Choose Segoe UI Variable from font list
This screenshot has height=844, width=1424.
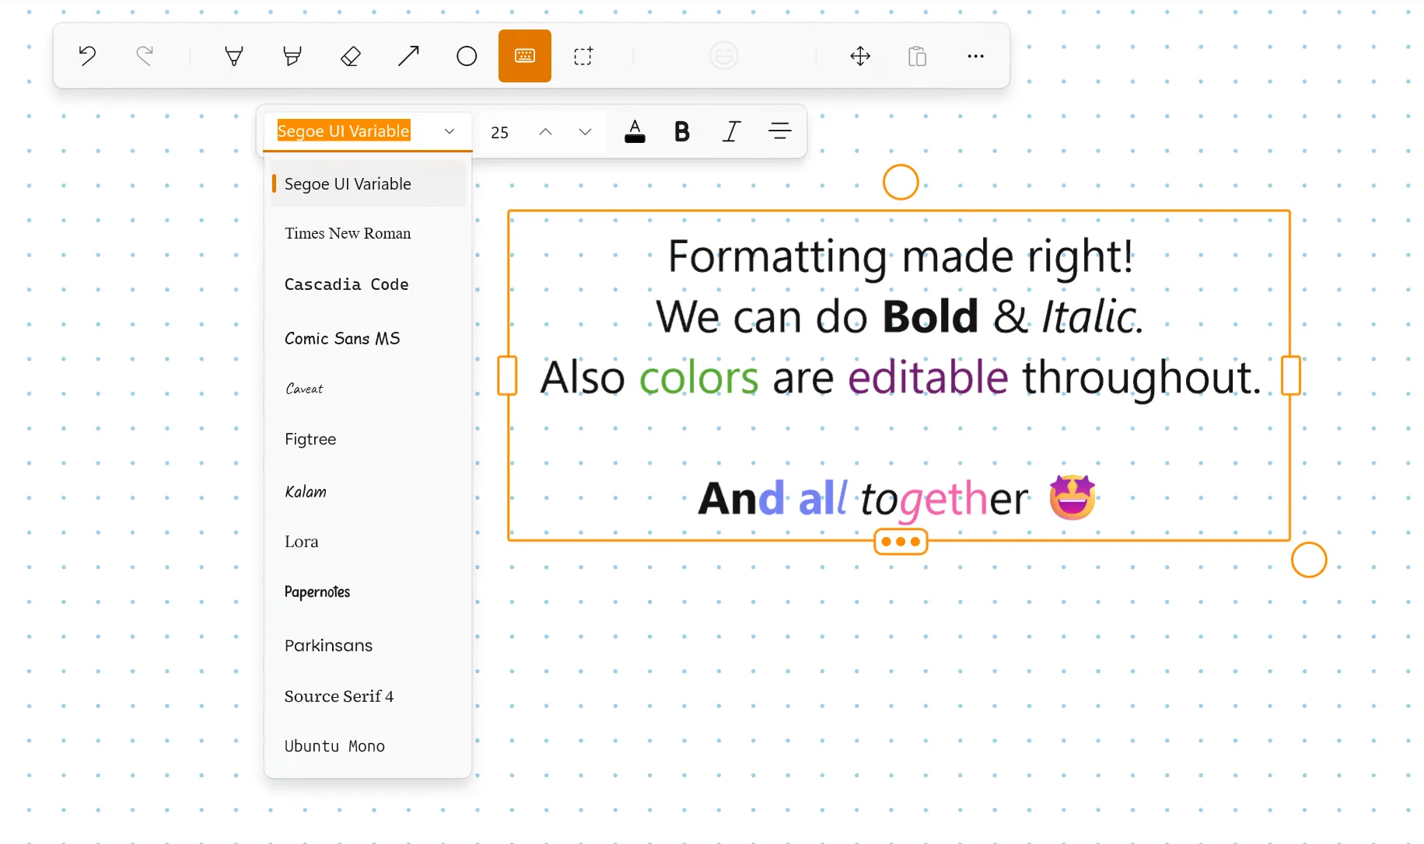pyautogui.click(x=368, y=184)
